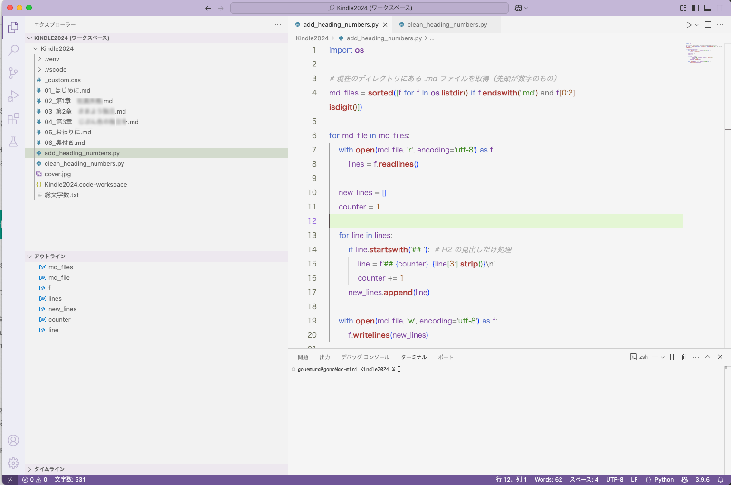Switch to add_heading_numbers.py tab
Screen dimensions: 731x485
pos(341,25)
